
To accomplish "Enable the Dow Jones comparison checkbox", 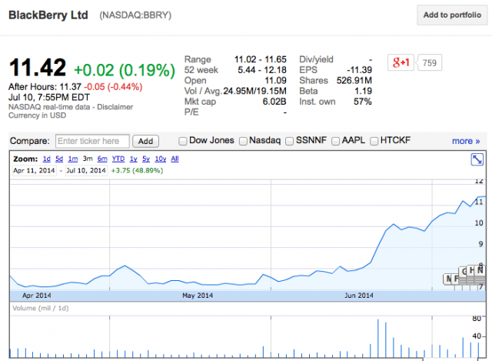I will pyautogui.click(x=183, y=141).
